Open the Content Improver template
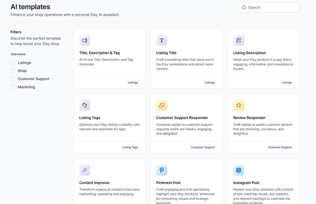This screenshot has height=204, width=316. coord(95,183)
